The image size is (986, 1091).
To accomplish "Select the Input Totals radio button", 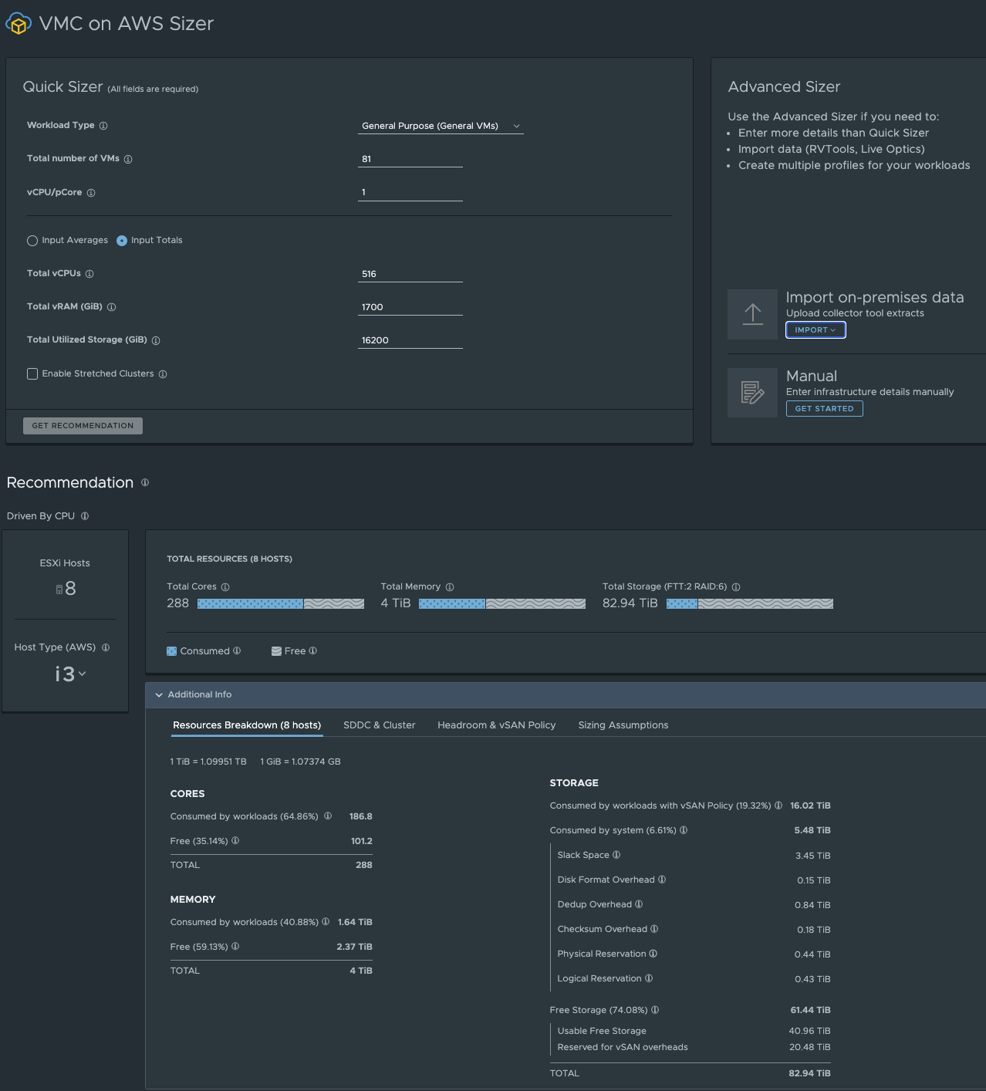I will point(122,241).
